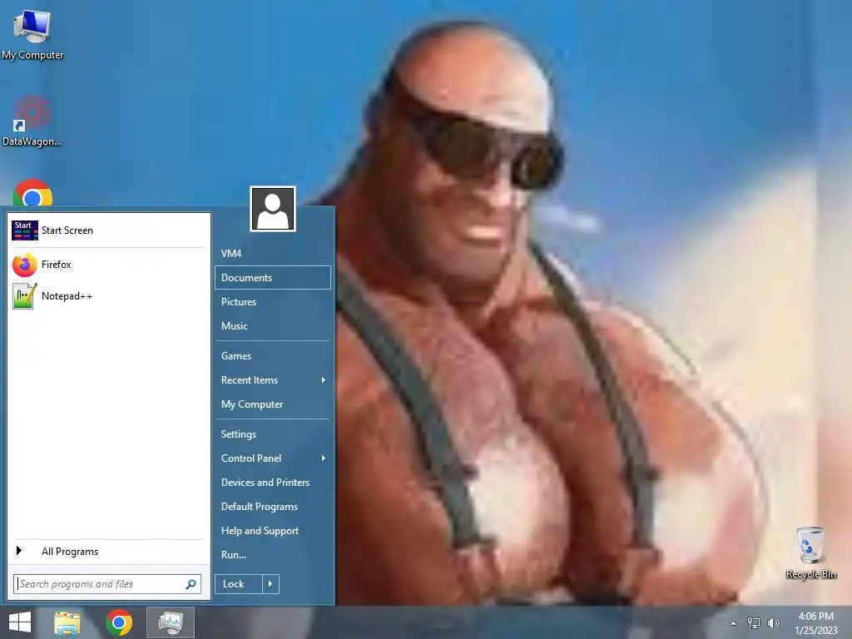852x639 pixels.
Task: Expand the Recent Items submenu
Action: (273, 380)
